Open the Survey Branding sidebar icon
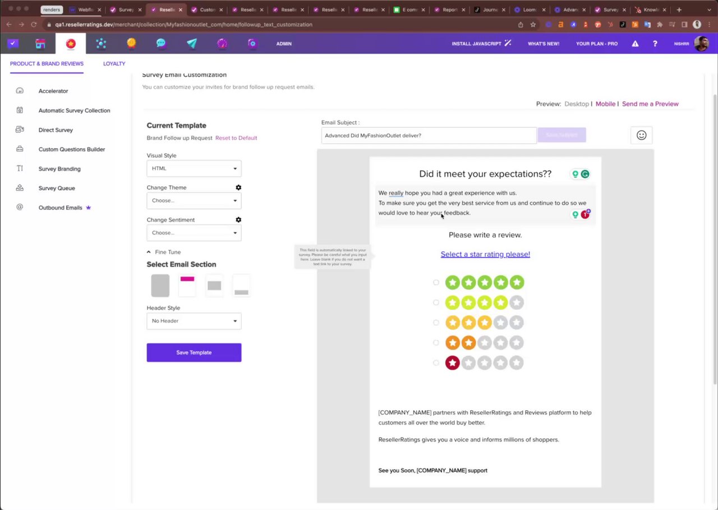Screen dimensions: 718x510 (x=20, y=168)
